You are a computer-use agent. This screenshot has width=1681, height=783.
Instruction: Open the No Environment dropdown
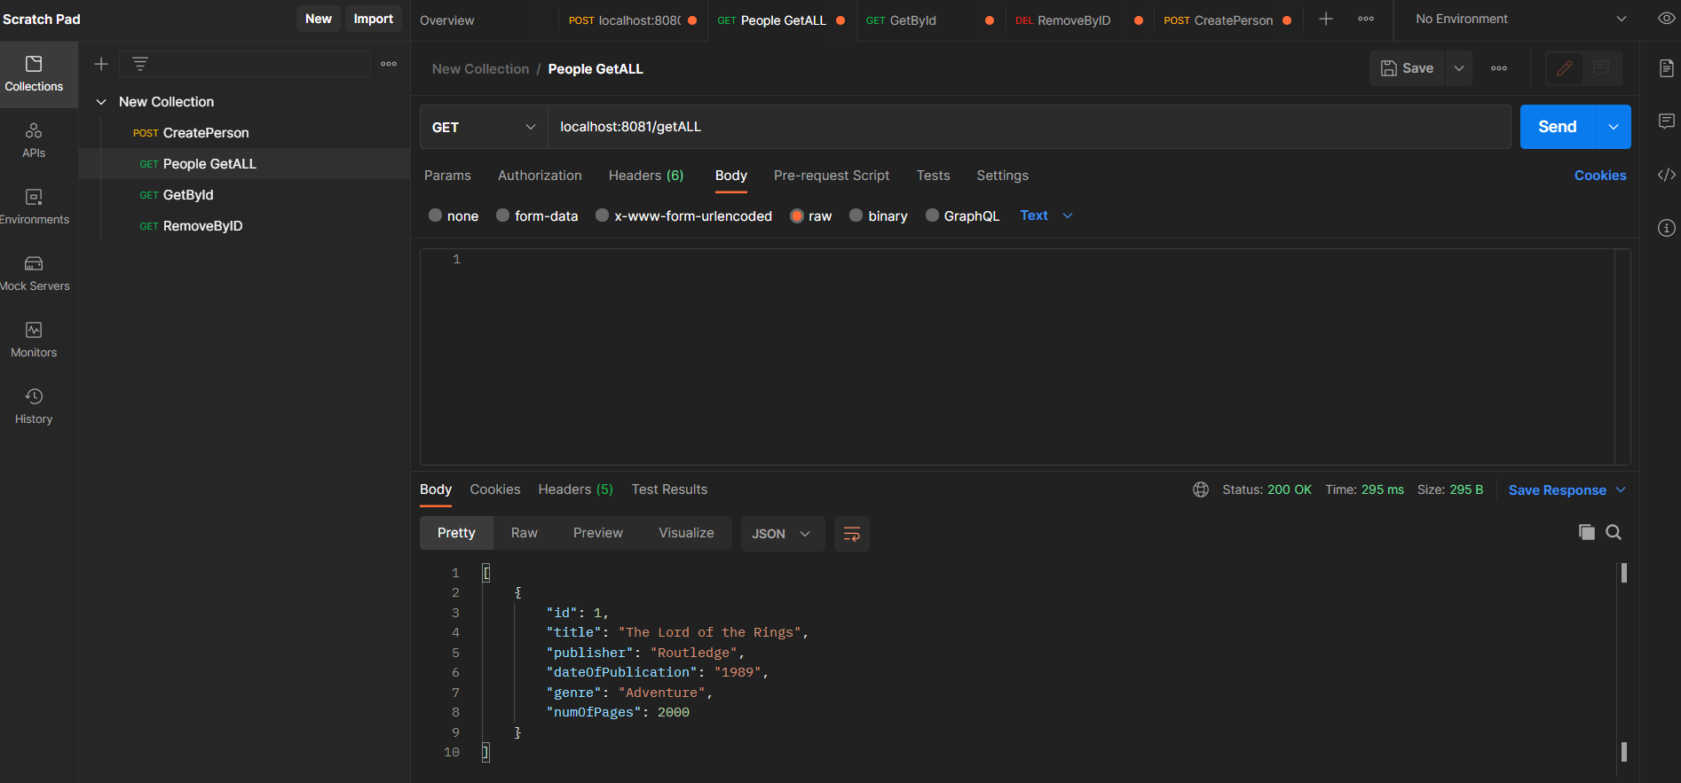coord(1520,19)
